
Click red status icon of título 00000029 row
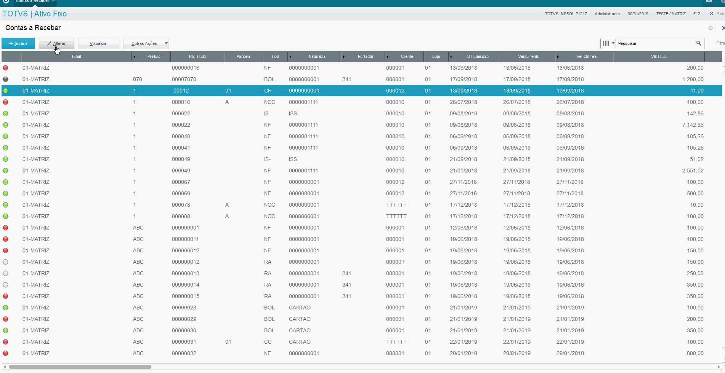(x=6, y=319)
